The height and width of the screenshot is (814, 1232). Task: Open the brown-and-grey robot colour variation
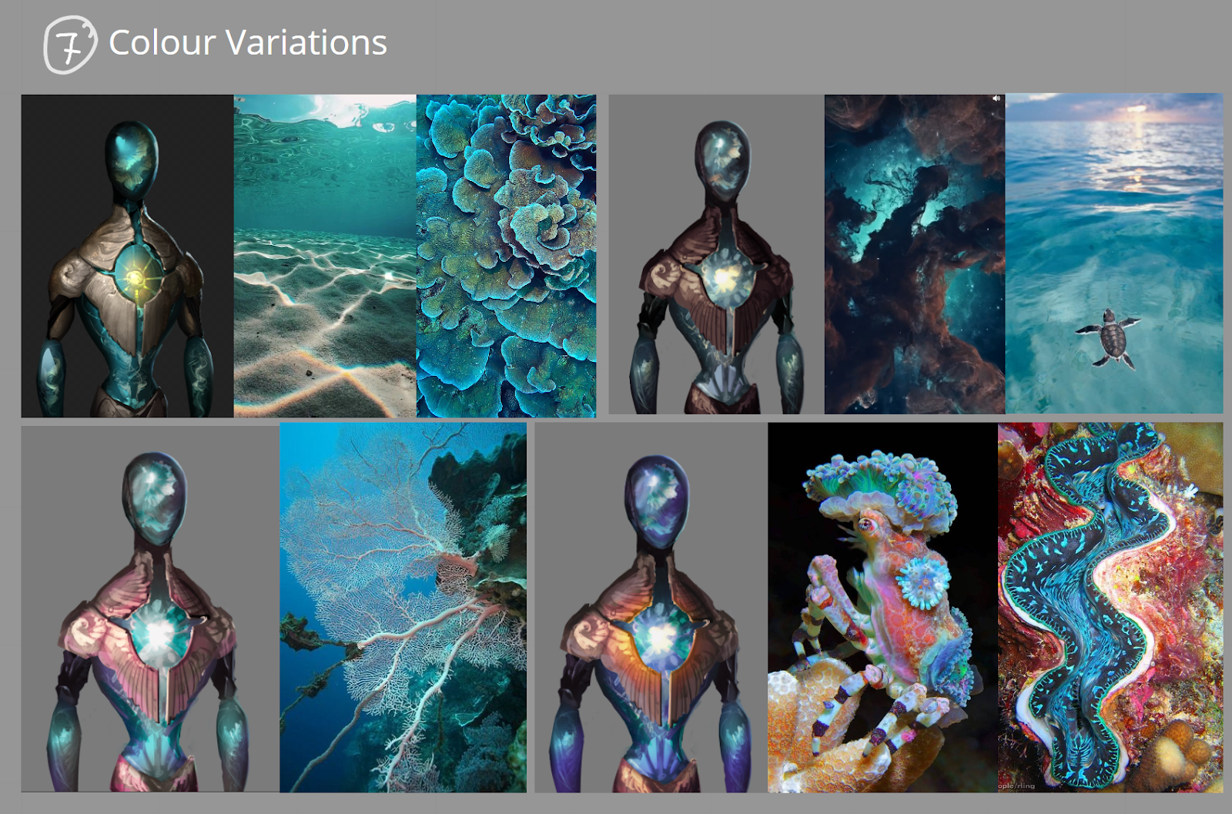coord(716,254)
